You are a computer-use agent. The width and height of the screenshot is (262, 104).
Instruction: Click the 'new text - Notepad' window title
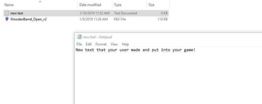click(x=97, y=37)
